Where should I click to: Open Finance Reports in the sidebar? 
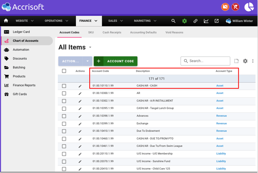coord(24,85)
